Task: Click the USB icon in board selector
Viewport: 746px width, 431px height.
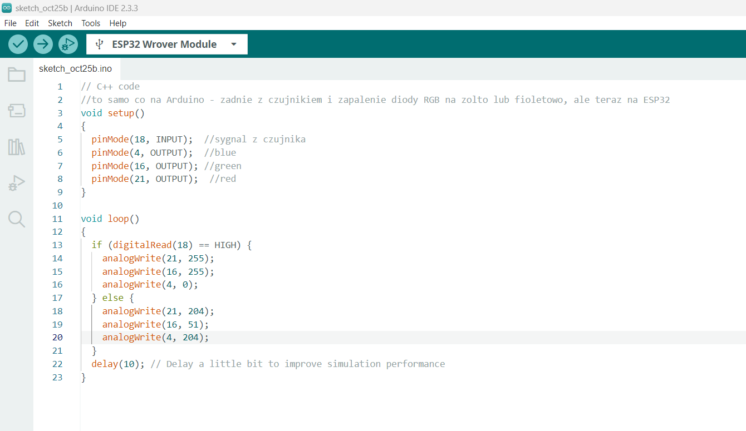Action: click(99, 44)
